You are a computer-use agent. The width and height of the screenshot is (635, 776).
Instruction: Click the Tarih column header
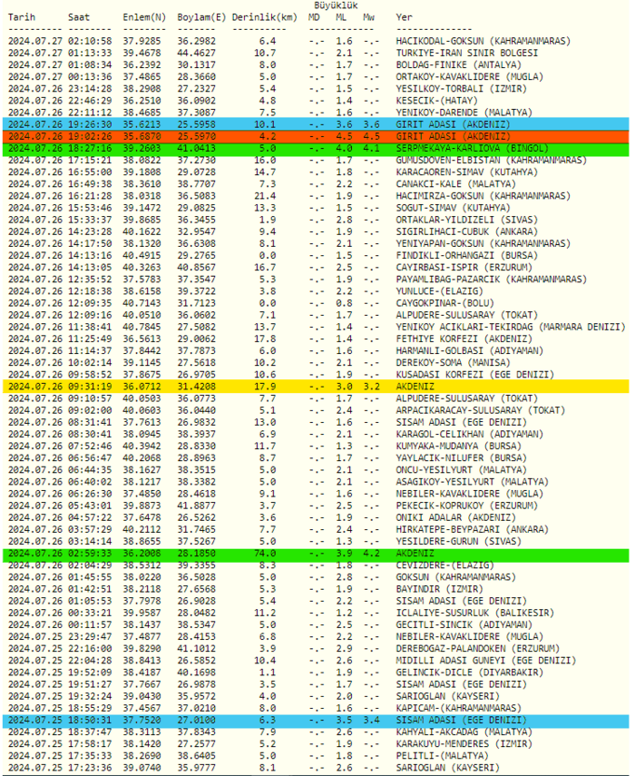[22, 17]
